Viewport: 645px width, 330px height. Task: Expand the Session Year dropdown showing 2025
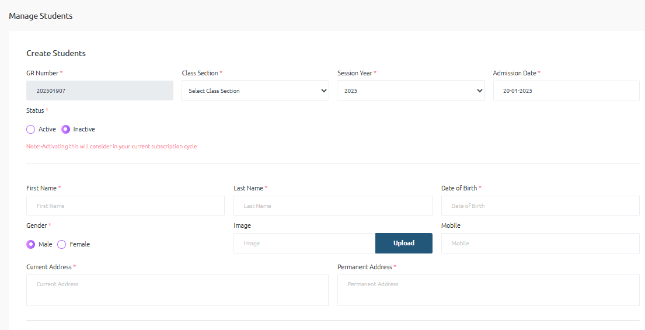[x=410, y=91]
